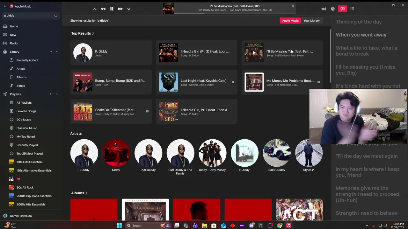Open Windows Start menu
This screenshot has height=229, width=408.
point(120,226)
